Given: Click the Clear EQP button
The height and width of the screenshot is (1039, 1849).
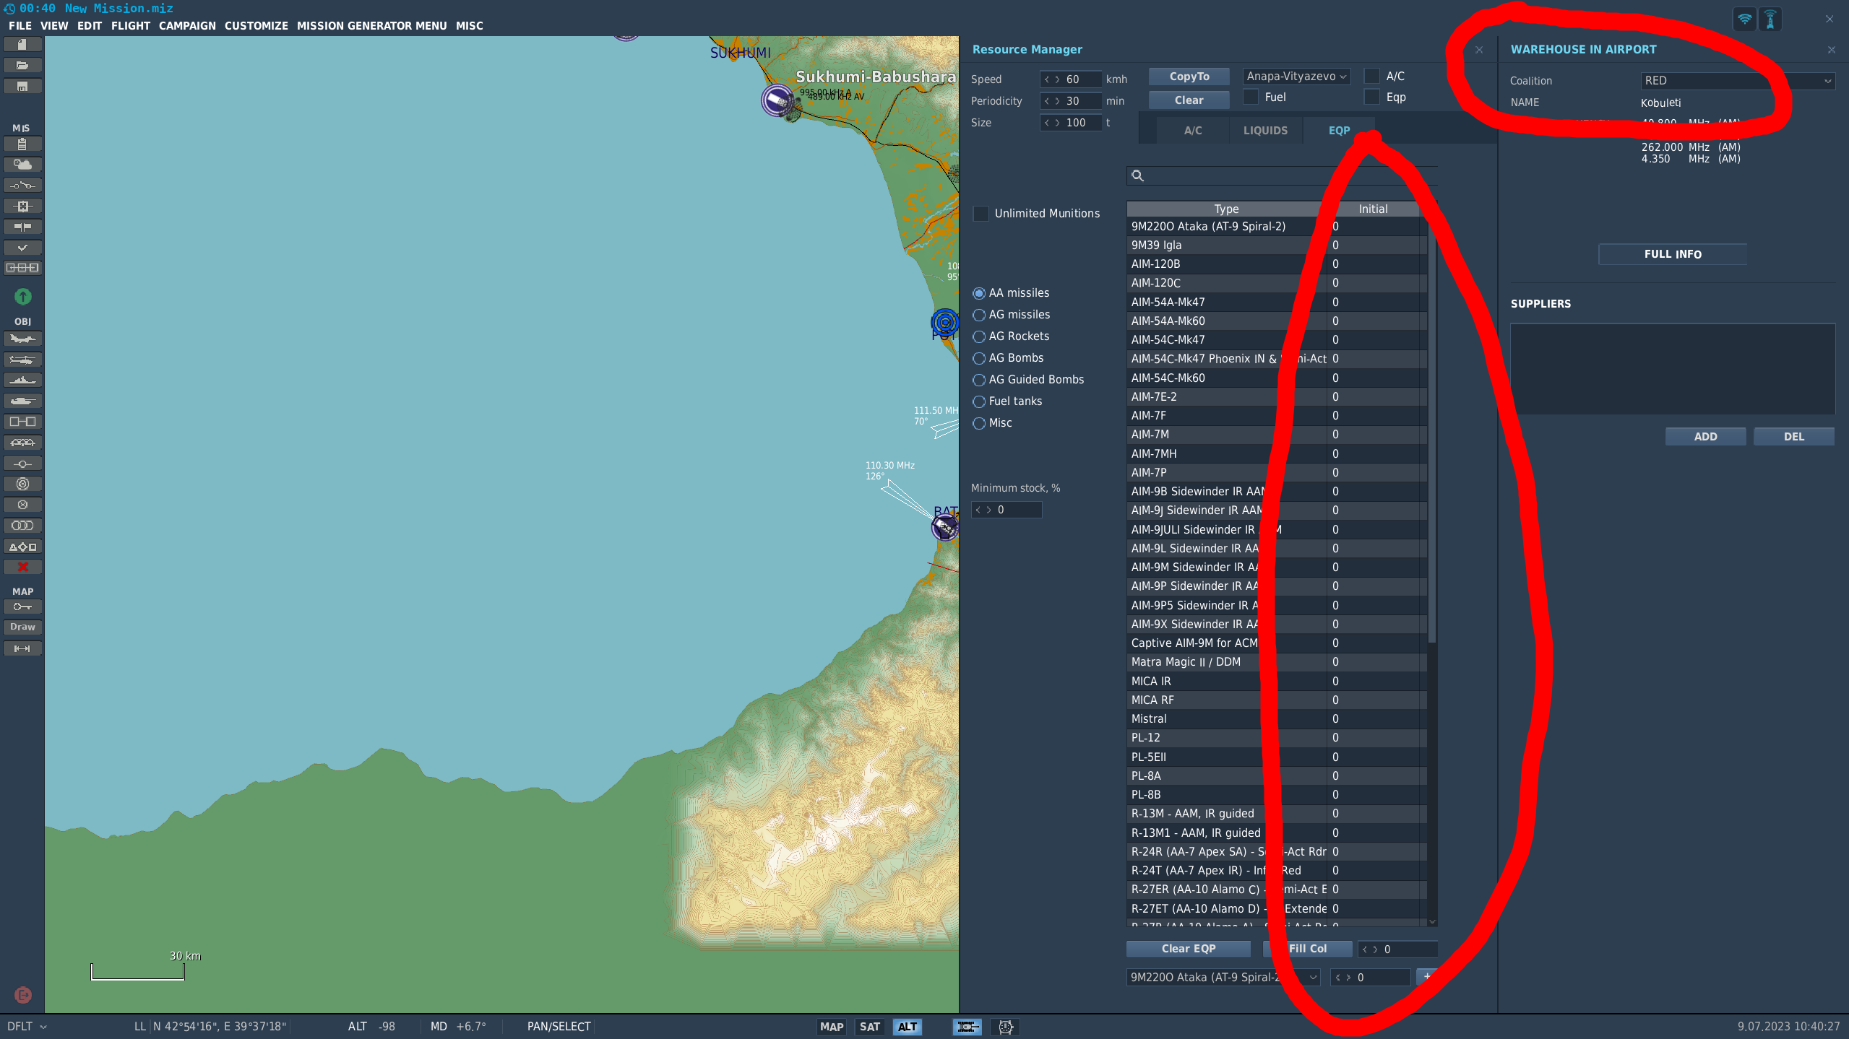Looking at the screenshot, I should click(x=1189, y=949).
